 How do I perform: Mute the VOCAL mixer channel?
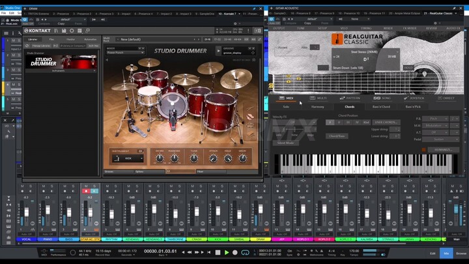[x=22, y=186]
